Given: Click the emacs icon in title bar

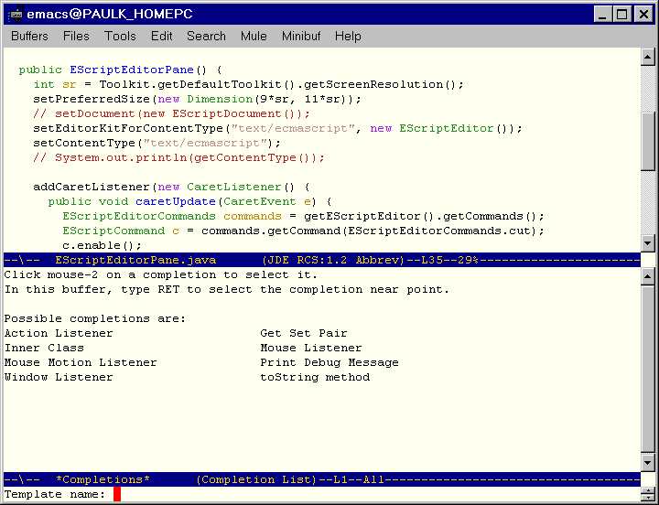Looking at the screenshot, I should (14, 14).
